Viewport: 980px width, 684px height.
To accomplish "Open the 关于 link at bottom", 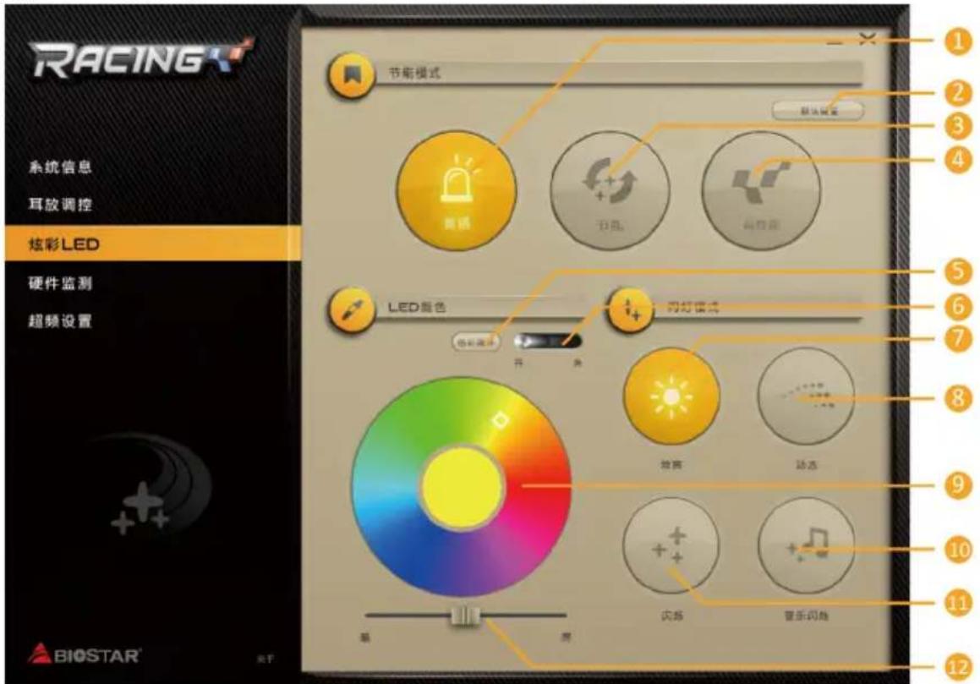I will point(266,659).
